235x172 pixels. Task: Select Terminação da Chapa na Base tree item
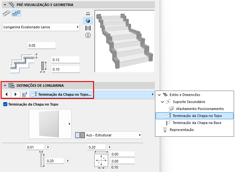click(197, 123)
